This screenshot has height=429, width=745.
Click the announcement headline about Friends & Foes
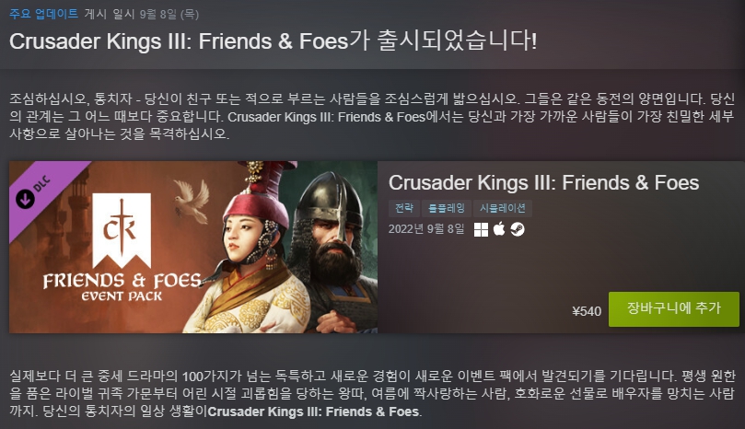[x=274, y=41]
